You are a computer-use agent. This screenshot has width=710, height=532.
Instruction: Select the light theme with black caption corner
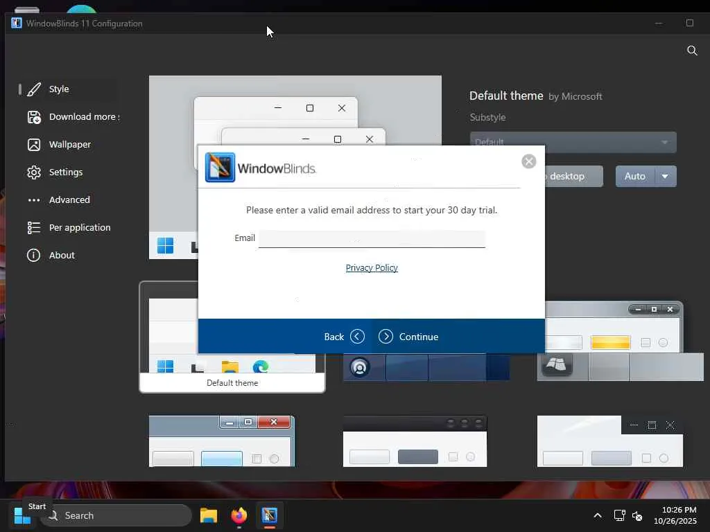(x=610, y=441)
